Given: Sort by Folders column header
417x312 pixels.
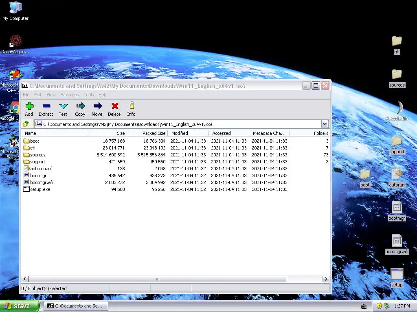Looking at the screenshot, I should tap(310, 133).
